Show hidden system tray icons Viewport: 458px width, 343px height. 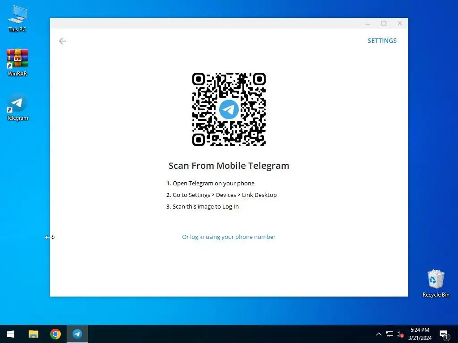pos(378,334)
